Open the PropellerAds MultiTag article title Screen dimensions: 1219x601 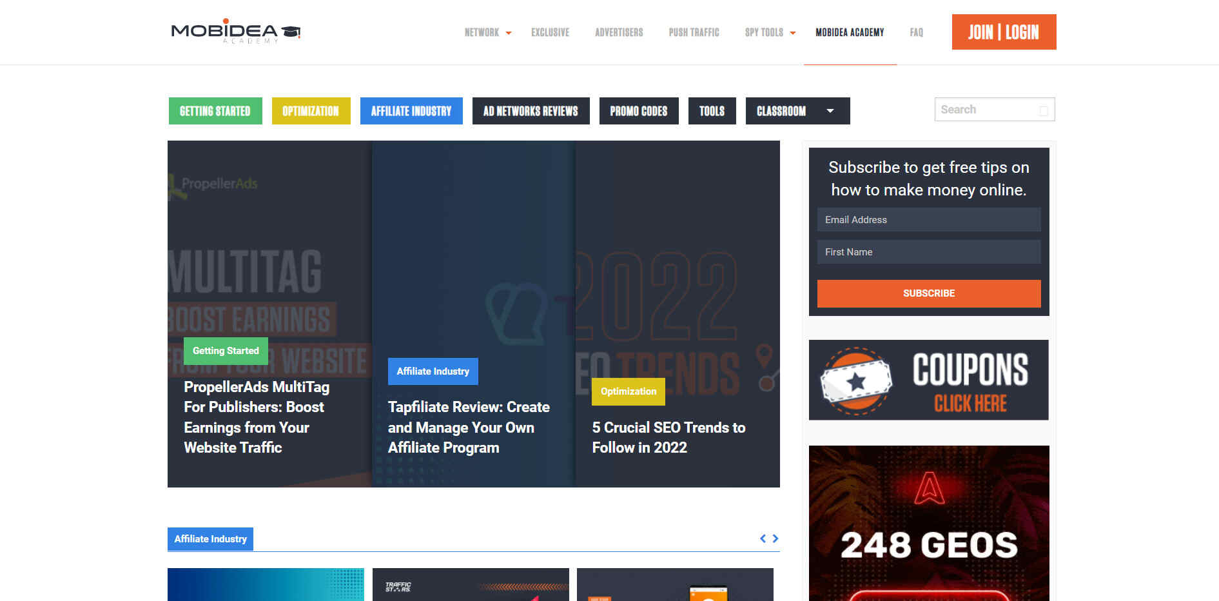click(257, 417)
